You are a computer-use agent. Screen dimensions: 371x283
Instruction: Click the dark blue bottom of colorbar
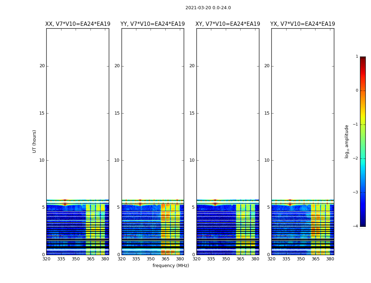pos(363,224)
